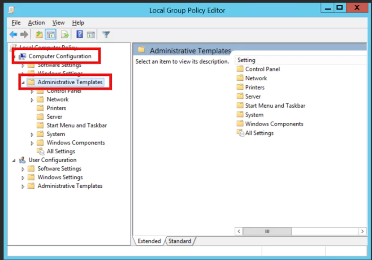Image resolution: width=372 pixels, height=260 pixels.
Task: Open Control Panel in the settings list
Action: tap(262, 69)
